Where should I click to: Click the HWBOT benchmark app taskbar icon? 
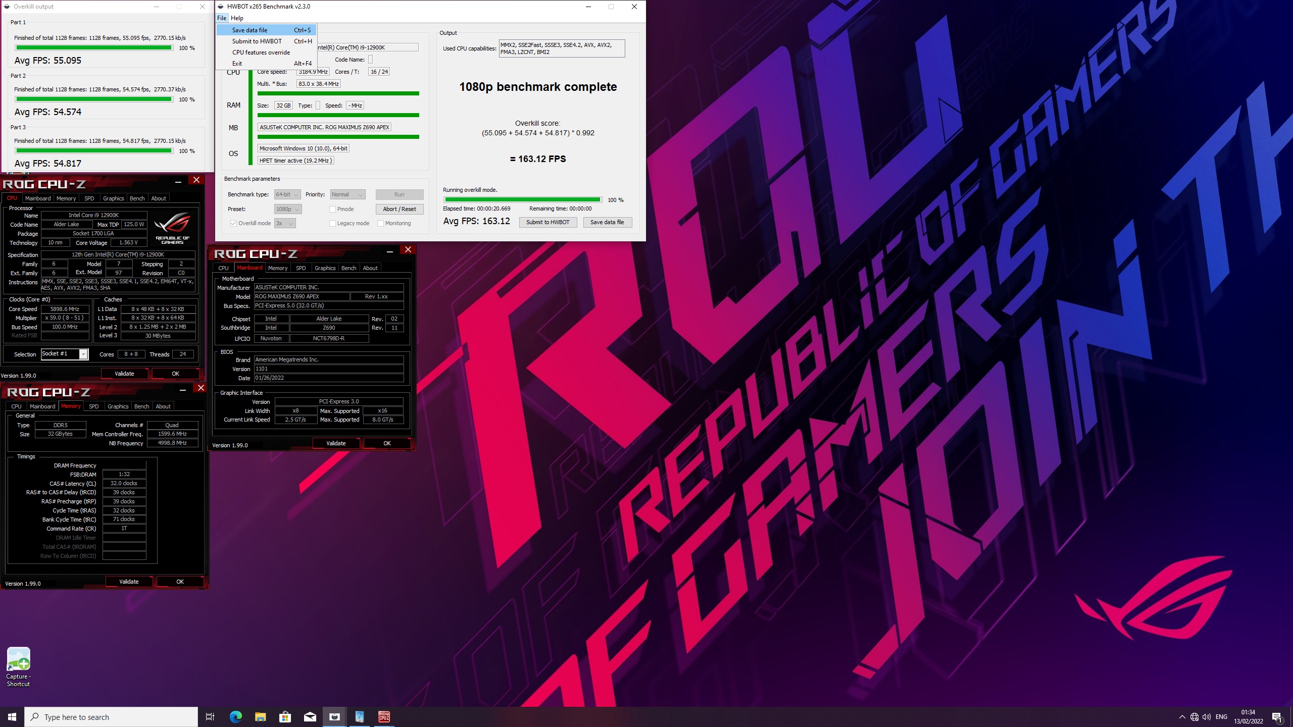[x=334, y=717]
